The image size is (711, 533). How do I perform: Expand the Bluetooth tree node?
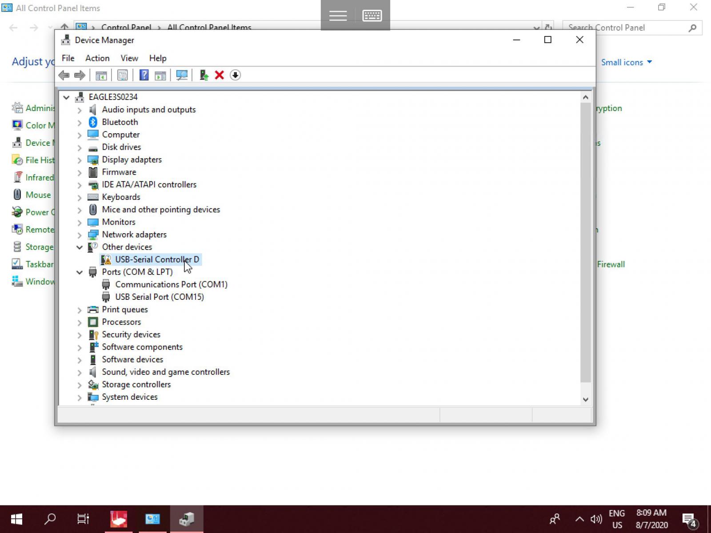(80, 123)
